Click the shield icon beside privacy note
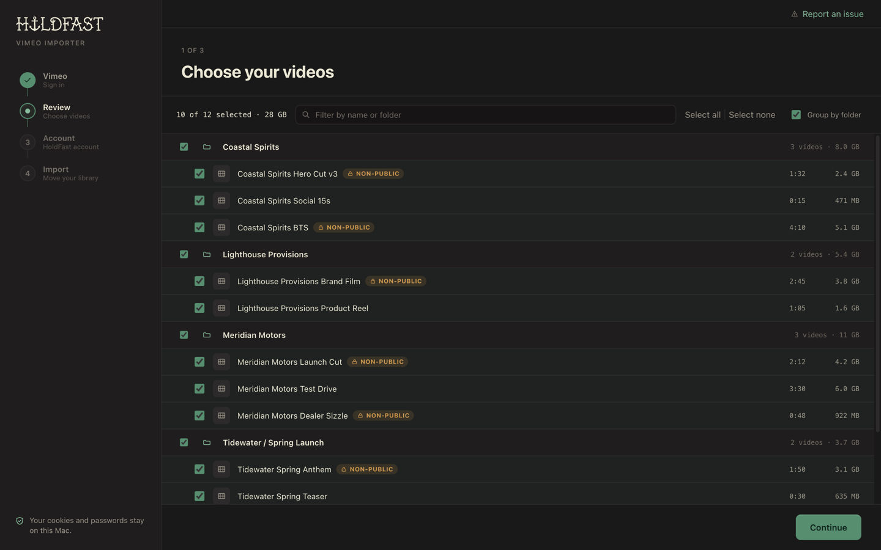 [20, 521]
